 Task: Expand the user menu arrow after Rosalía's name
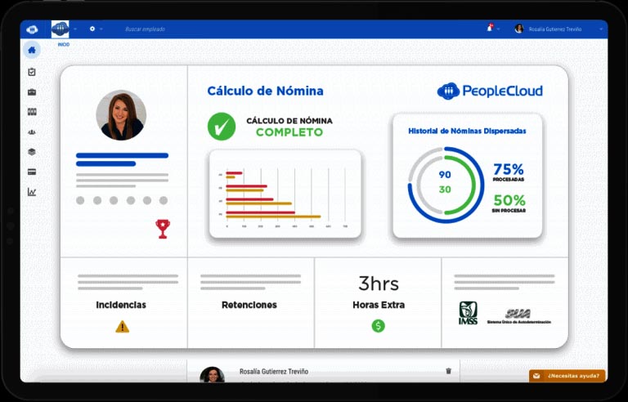point(601,29)
